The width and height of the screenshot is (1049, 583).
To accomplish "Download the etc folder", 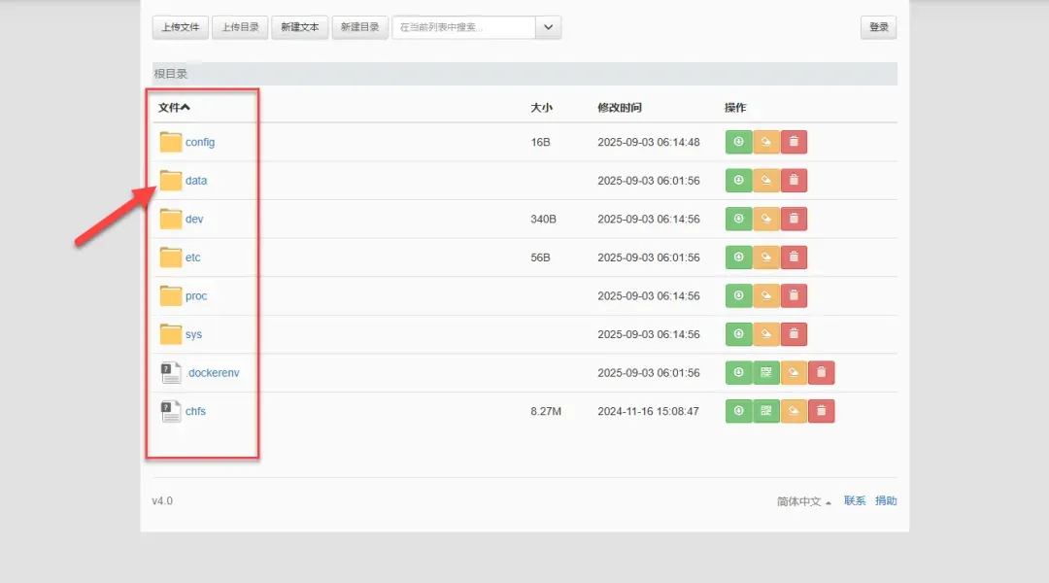I will pos(738,257).
